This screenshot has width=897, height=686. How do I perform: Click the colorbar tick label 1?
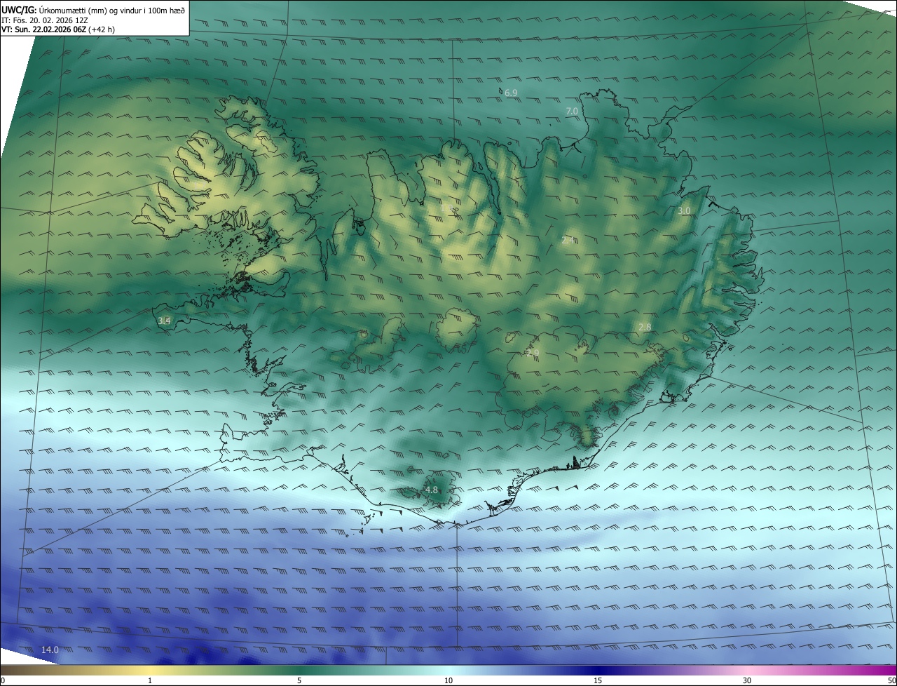coord(150,680)
